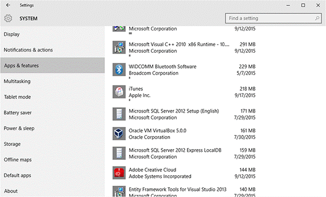The width and height of the screenshot is (326, 197).
Task: Go back with the arrow button
Action: tap(8, 5)
